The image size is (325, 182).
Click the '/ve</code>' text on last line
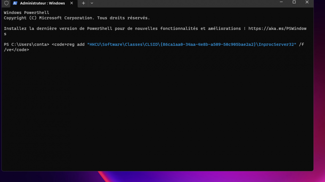click(17, 50)
